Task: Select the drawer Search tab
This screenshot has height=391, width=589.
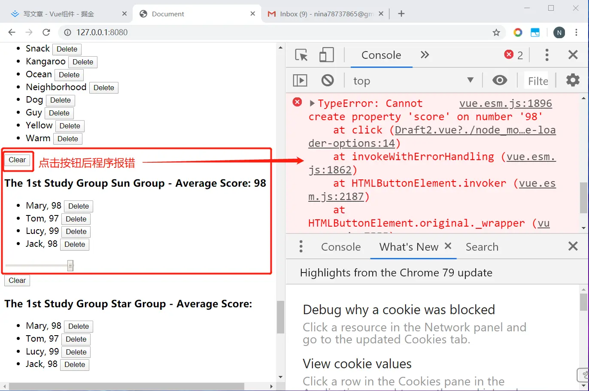Action: 482,247
